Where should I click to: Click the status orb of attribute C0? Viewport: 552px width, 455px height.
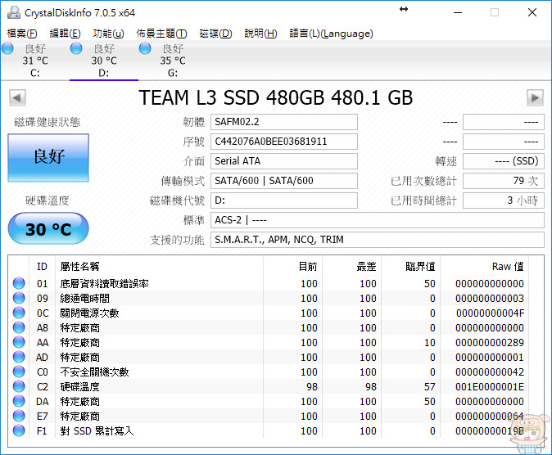tap(19, 372)
